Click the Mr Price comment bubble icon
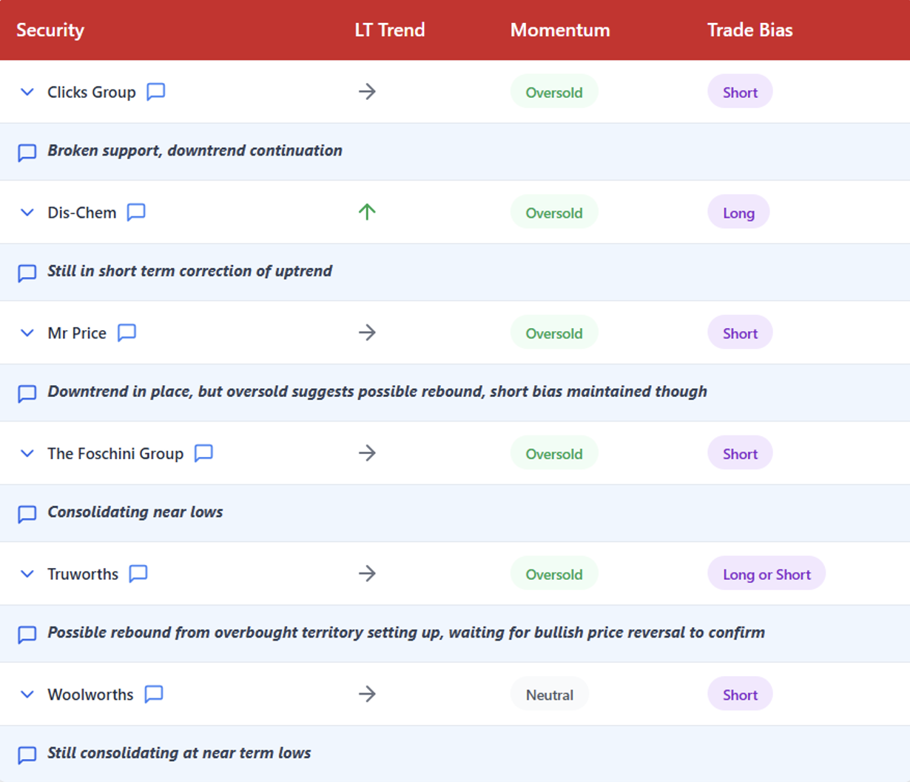Image resolution: width=910 pixels, height=782 pixels. pos(127,332)
